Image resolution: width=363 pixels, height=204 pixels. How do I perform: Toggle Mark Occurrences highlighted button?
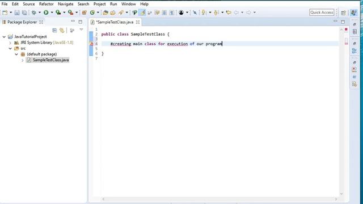(142, 12)
